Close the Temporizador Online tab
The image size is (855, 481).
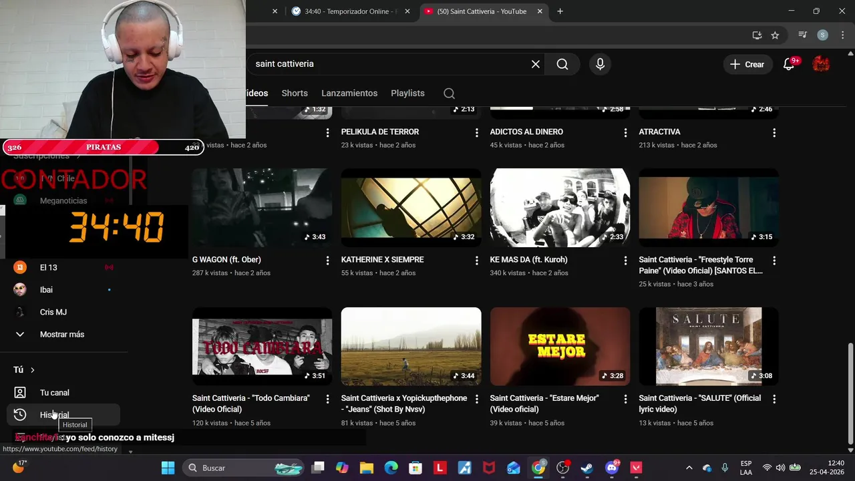click(x=407, y=11)
